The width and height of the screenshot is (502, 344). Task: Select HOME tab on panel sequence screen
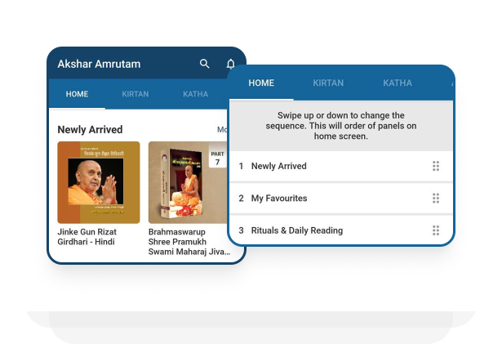pos(261,83)
